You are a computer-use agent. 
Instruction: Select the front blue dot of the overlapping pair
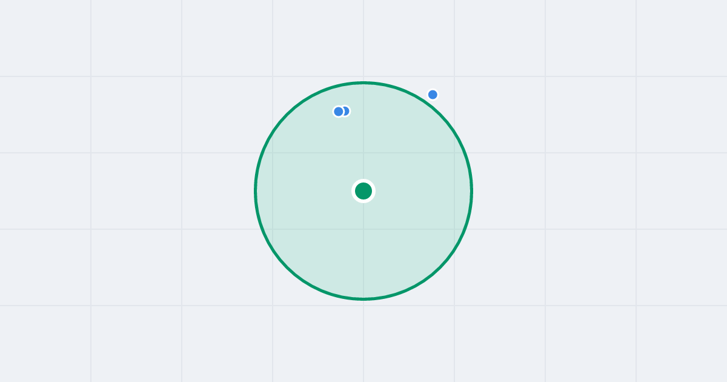tap(339, 112)
